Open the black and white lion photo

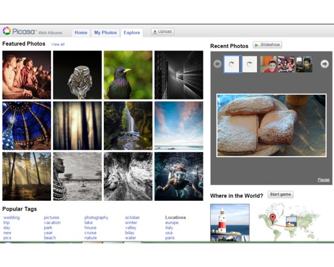click(128, 177)
